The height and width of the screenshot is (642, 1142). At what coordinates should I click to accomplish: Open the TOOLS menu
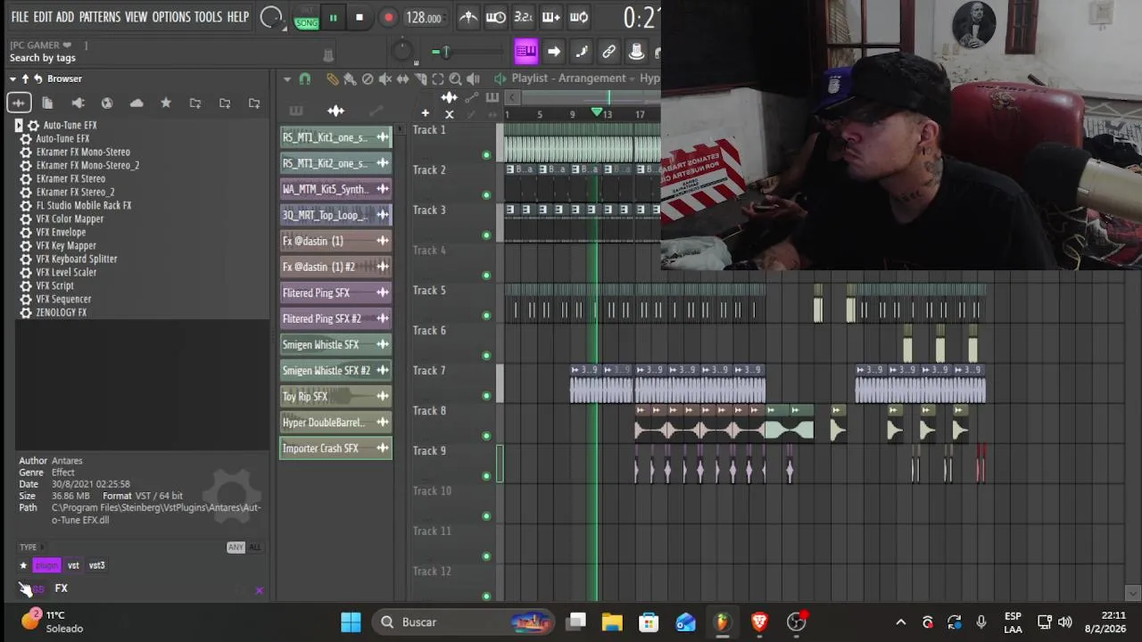(x=208, y=17)
